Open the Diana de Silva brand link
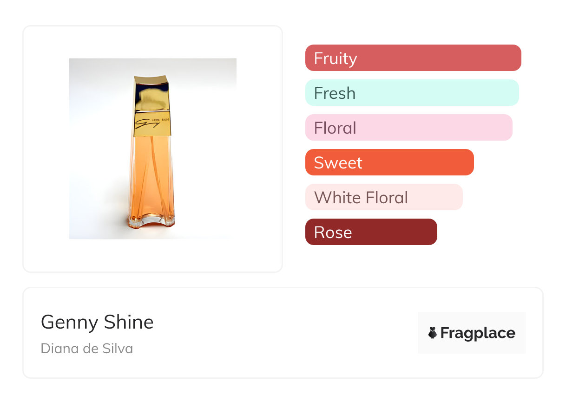This screenshot has width=566, height=401. 87,348
